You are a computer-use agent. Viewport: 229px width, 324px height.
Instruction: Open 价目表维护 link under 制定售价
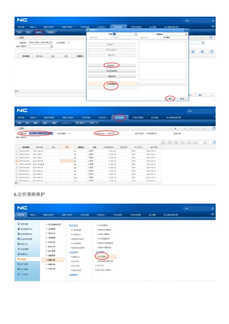click(x=77, y=243)
